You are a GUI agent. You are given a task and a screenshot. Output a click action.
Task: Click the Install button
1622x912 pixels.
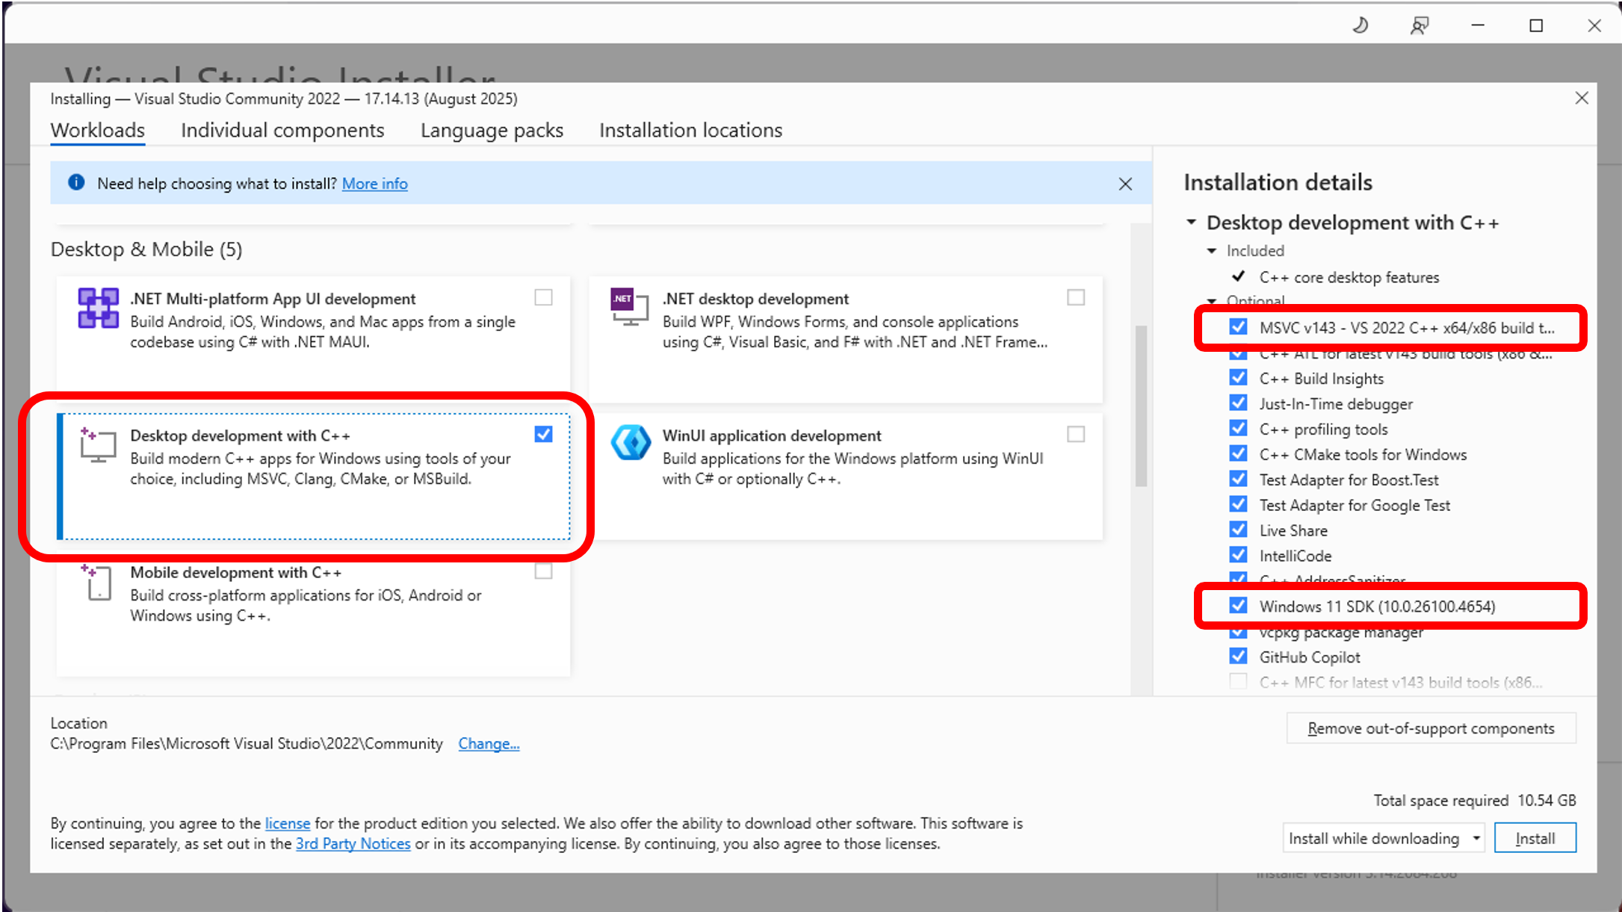(x=1535, y=838)
